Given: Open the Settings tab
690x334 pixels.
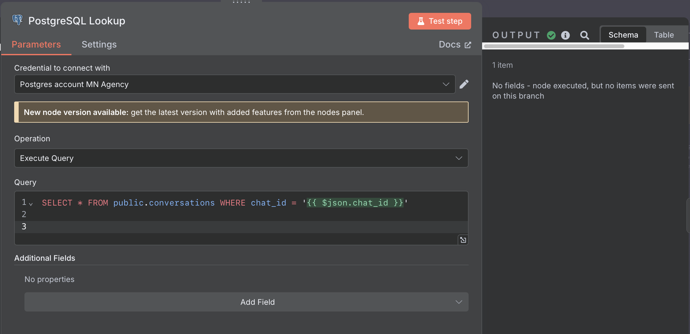Looking at the screenshot, I should (99, 44).
